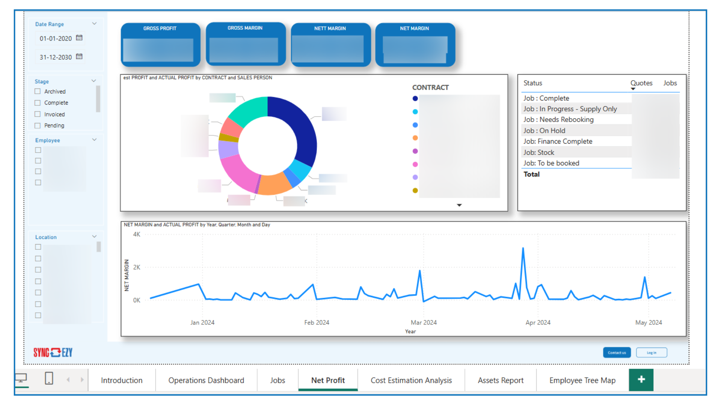Image resolution: width=721 pixels, height=405 pixels.
Task: Click the dark blue contract legend dot
Action: click(x=415, y=99)
